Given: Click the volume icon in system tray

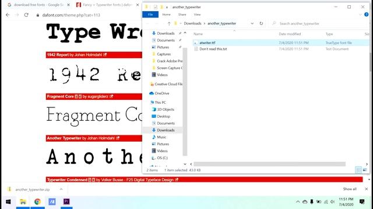Looking at the screenshot, I should [333, 202].
